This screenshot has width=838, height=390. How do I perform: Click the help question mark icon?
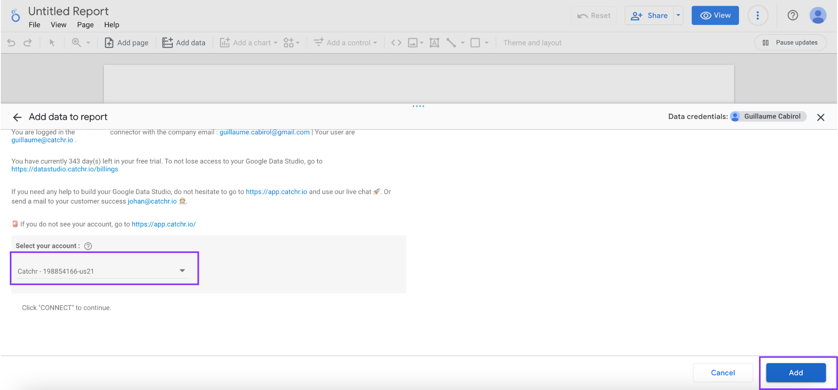tap(793, 16)
